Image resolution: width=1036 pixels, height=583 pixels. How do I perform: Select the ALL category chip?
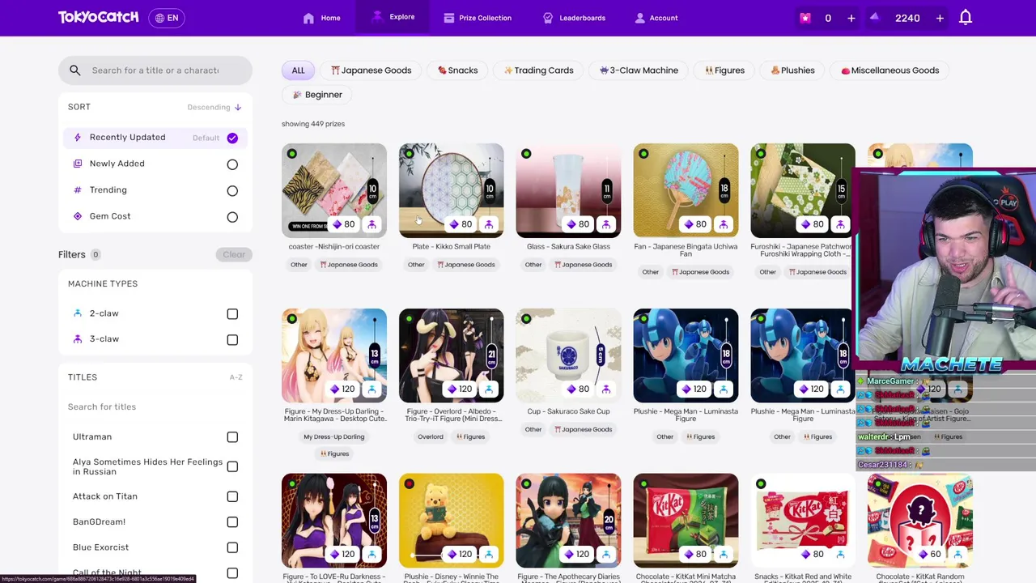point(298,70)
